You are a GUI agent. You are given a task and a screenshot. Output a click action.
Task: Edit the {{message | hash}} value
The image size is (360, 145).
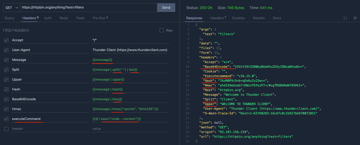130,89
